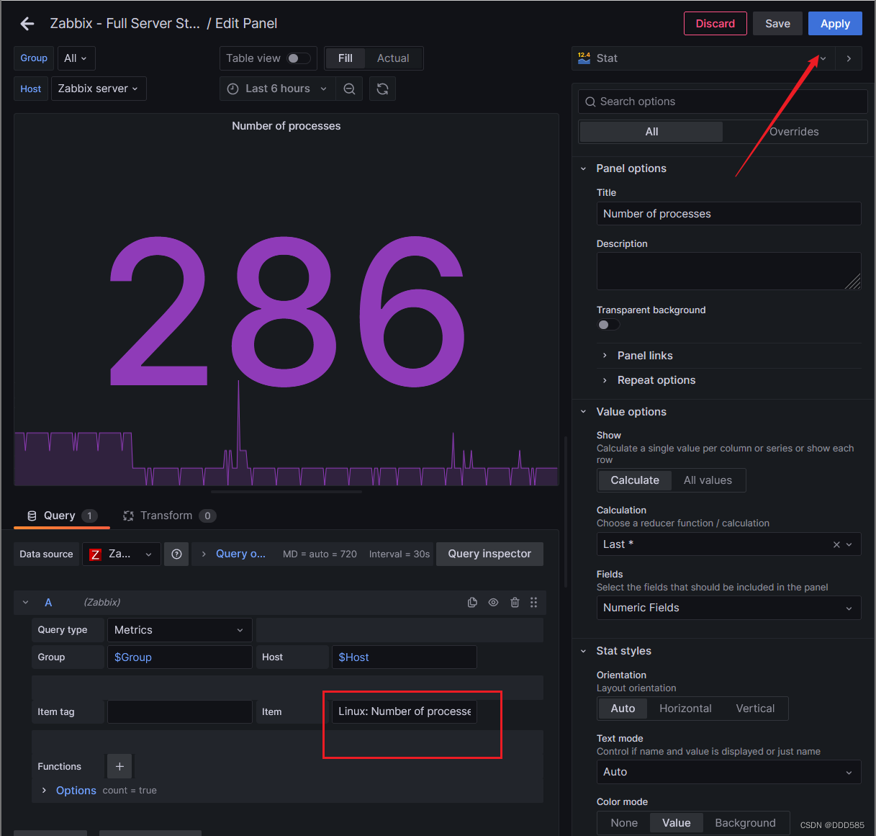Screen dimensions: 876x836
Task: Open data source help icon
Action: 176,554
